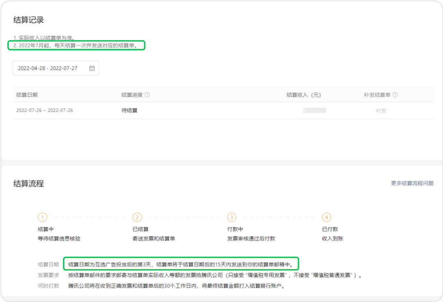The image size is (443, 302).
Task: Click the 结算中 step title
Action: click(46, 229)
